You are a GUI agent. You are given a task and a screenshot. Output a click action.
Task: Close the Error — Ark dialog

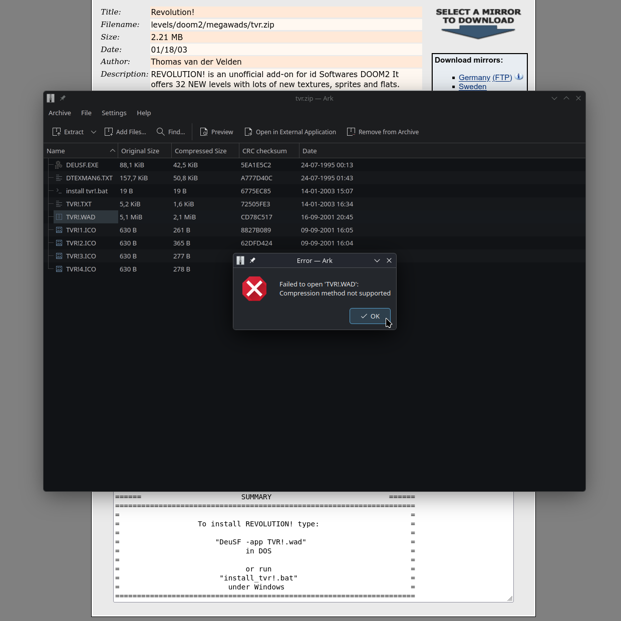pos(389,260)
